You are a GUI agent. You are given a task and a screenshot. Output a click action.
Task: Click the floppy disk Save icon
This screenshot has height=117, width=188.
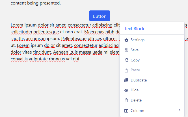pos(126,50)
